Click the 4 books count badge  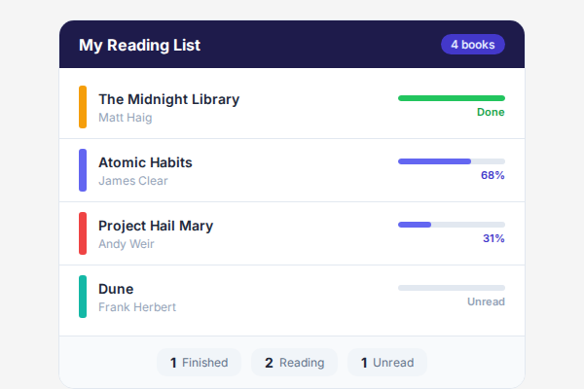[x=472, y=44]
